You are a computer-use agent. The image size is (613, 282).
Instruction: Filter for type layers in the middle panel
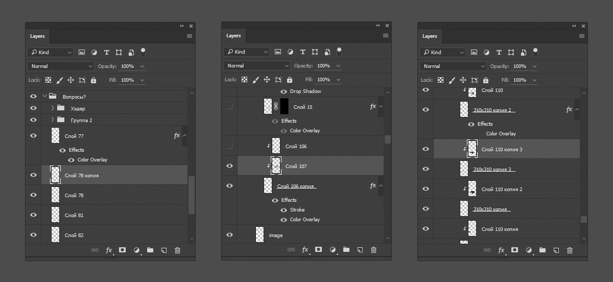(x=303, y=52)
